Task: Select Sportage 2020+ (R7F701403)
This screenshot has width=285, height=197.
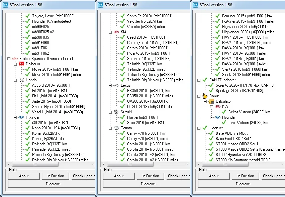Action: 240,91
